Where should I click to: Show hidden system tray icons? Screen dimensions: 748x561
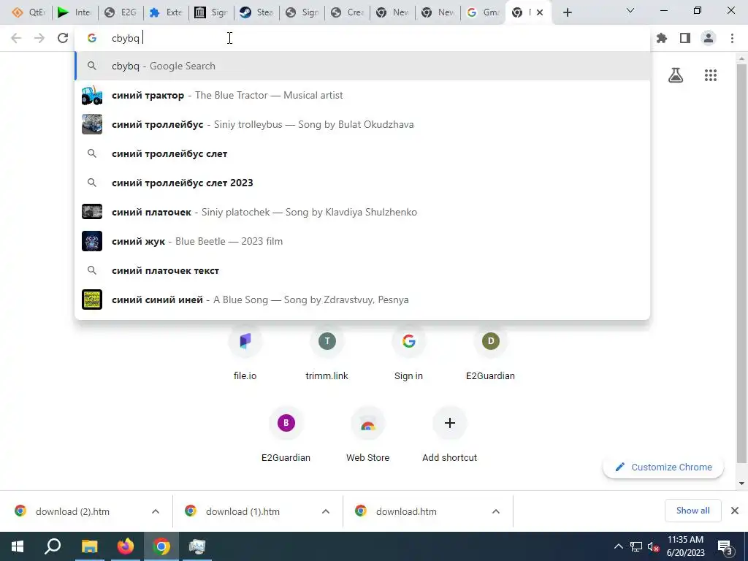click(x=618, y=546)
